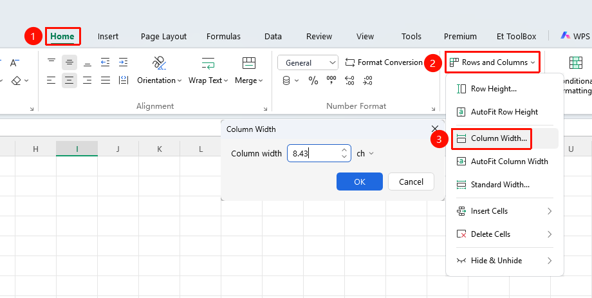The image size is (592, 298).
Task: Open the Tools tab
Action: tap(411, 37)
